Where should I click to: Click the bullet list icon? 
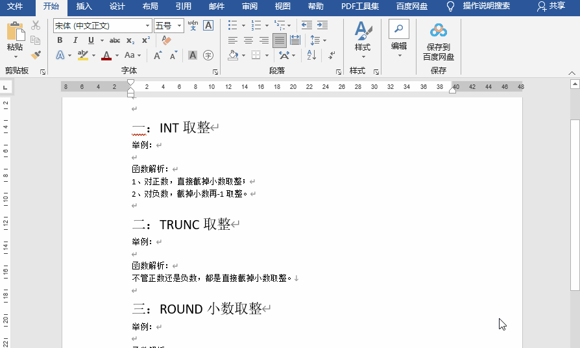point(234,25)
